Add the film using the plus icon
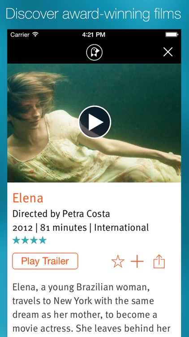The image size is (189, 337). tap(137, 262)
